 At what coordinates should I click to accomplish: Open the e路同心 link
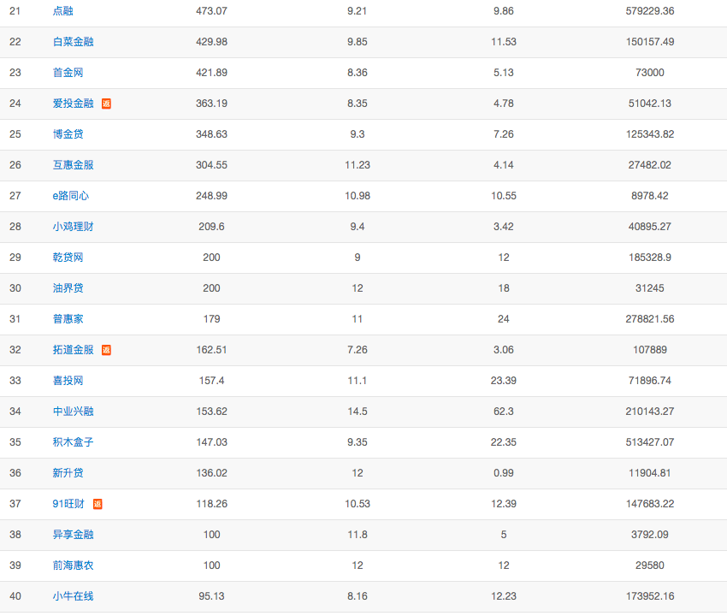(70, 196)
